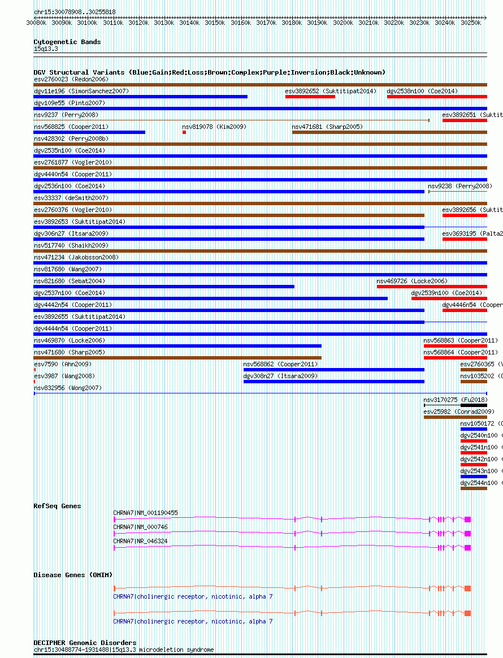Screen dimensions: 503x658
Task: Open variant nsv469870 (Locke2006)
Action: (70, 340)
